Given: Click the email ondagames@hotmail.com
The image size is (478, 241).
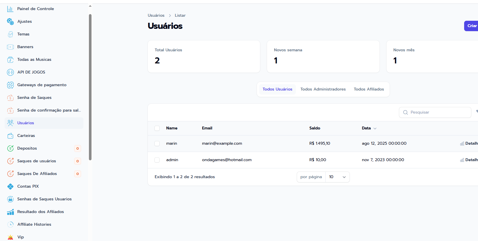Looking at the screenshot, I should [227, 160].
